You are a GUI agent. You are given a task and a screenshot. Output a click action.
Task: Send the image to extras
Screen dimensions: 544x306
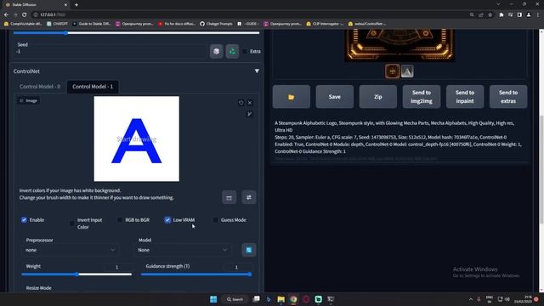pyautogui.click(x=508, y=97)
